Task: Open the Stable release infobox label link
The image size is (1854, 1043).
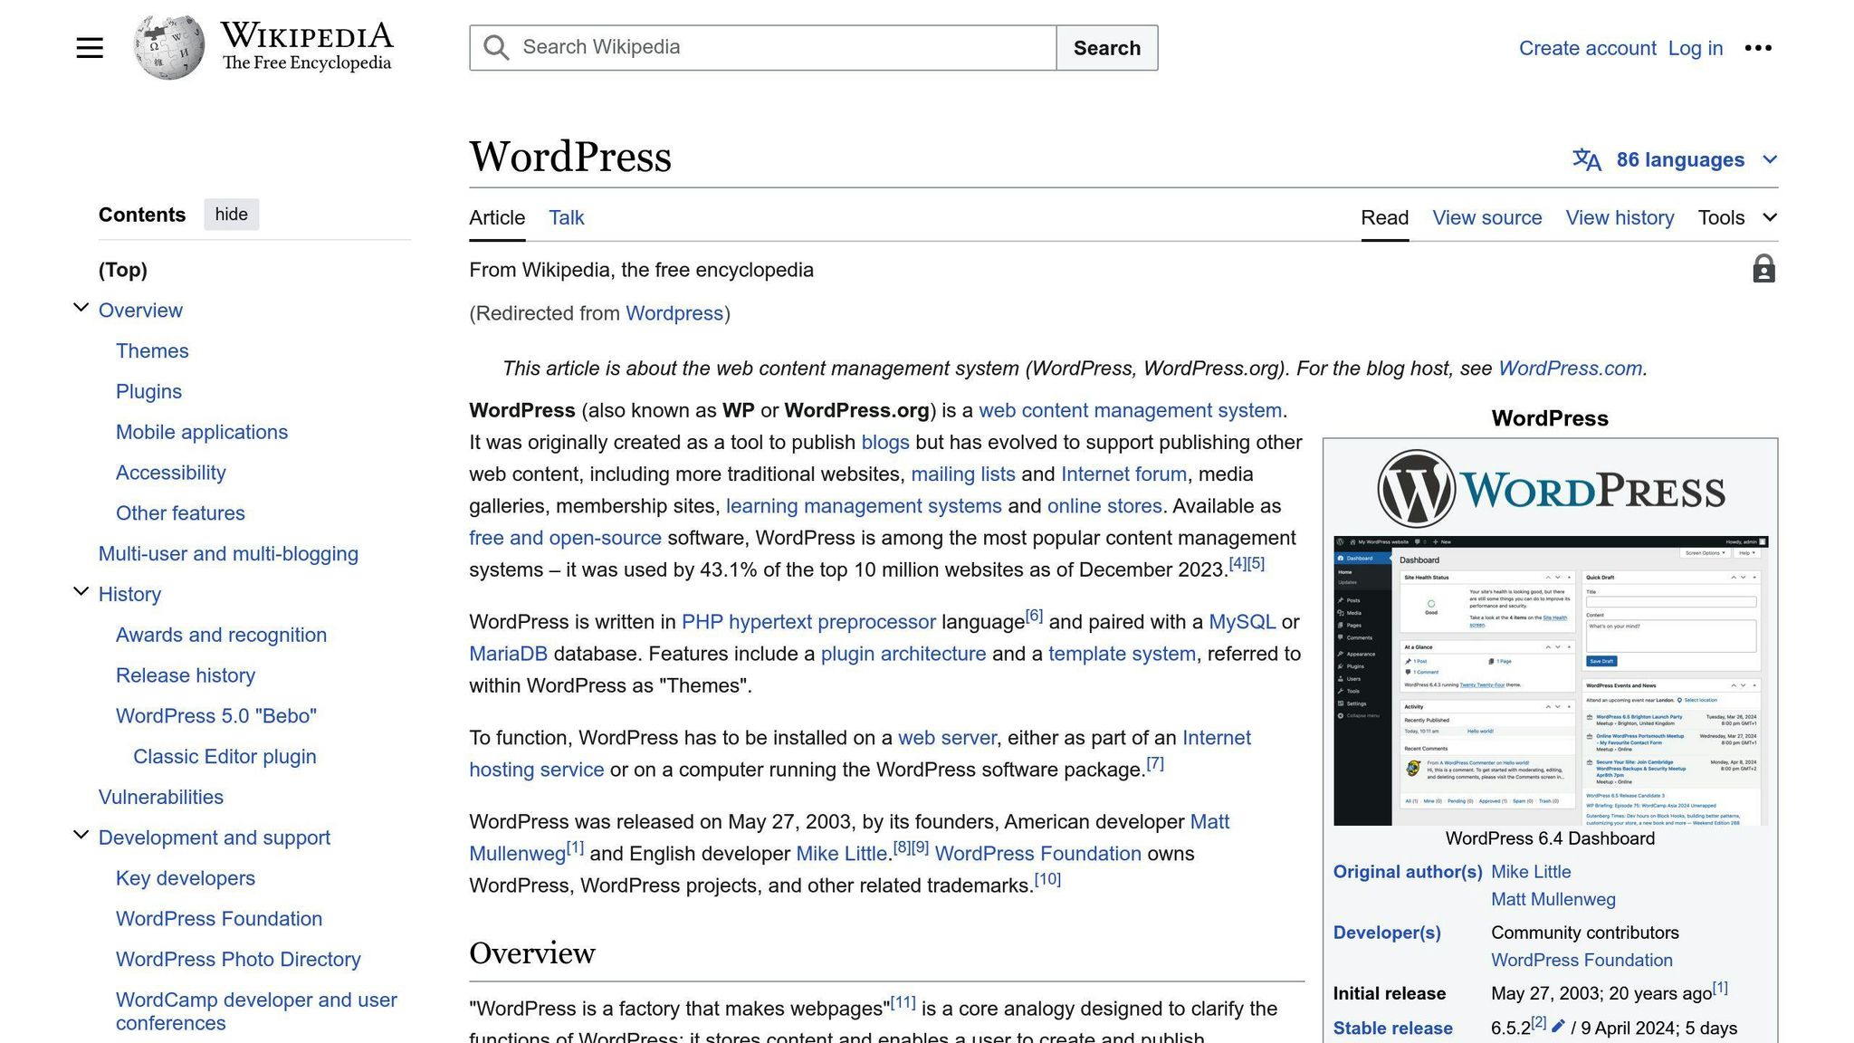Action: 1392,1029
